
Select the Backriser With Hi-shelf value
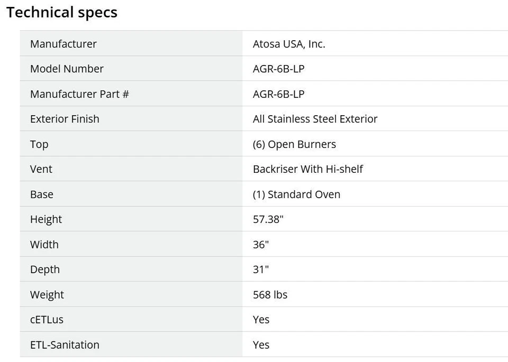click(308, 169)
